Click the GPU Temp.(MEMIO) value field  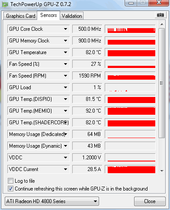click(87, 111)
